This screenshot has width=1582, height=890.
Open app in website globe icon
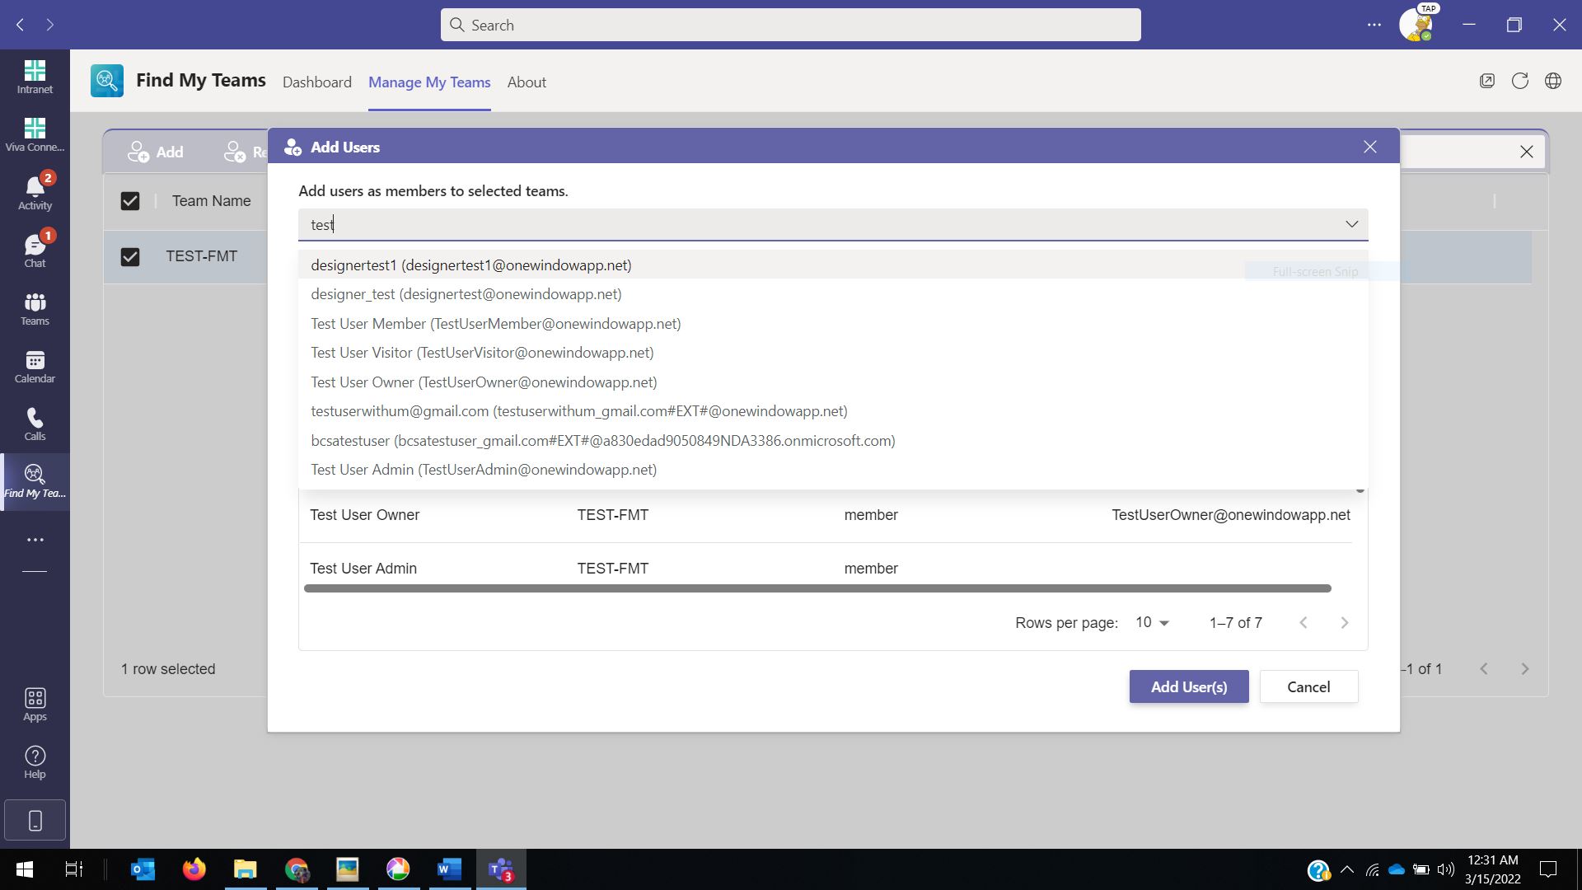1553,81
